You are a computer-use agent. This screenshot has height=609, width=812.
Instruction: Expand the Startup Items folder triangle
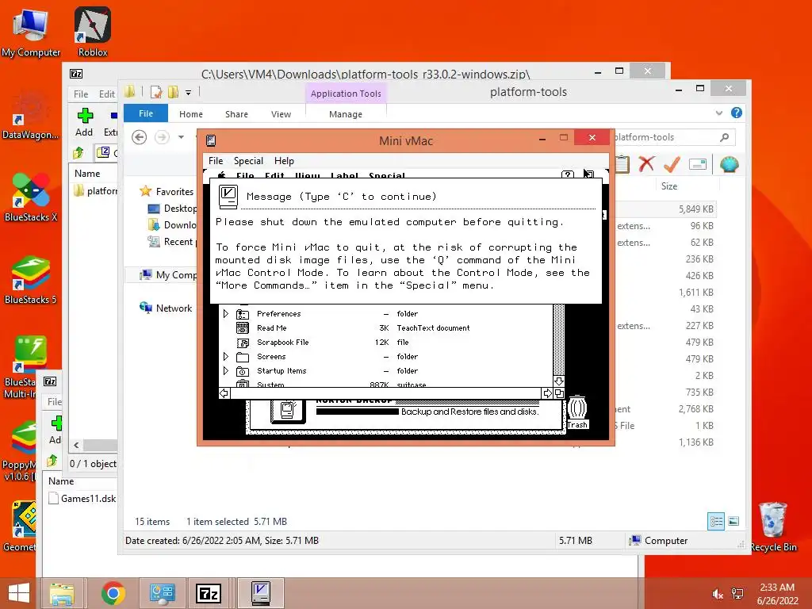pyautogui.click(x=226, y=371)
